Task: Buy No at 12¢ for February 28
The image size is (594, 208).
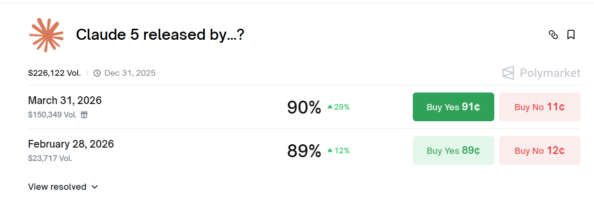Action: 540,150
